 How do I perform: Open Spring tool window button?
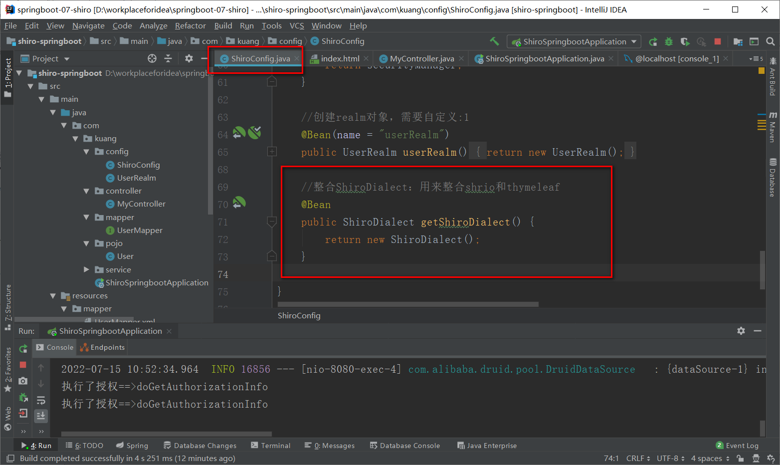[x=132, y=446]
